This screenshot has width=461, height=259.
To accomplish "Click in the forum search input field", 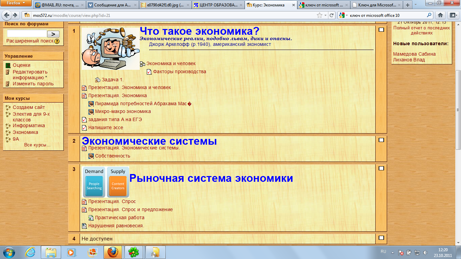I will (x=27, y=34).
